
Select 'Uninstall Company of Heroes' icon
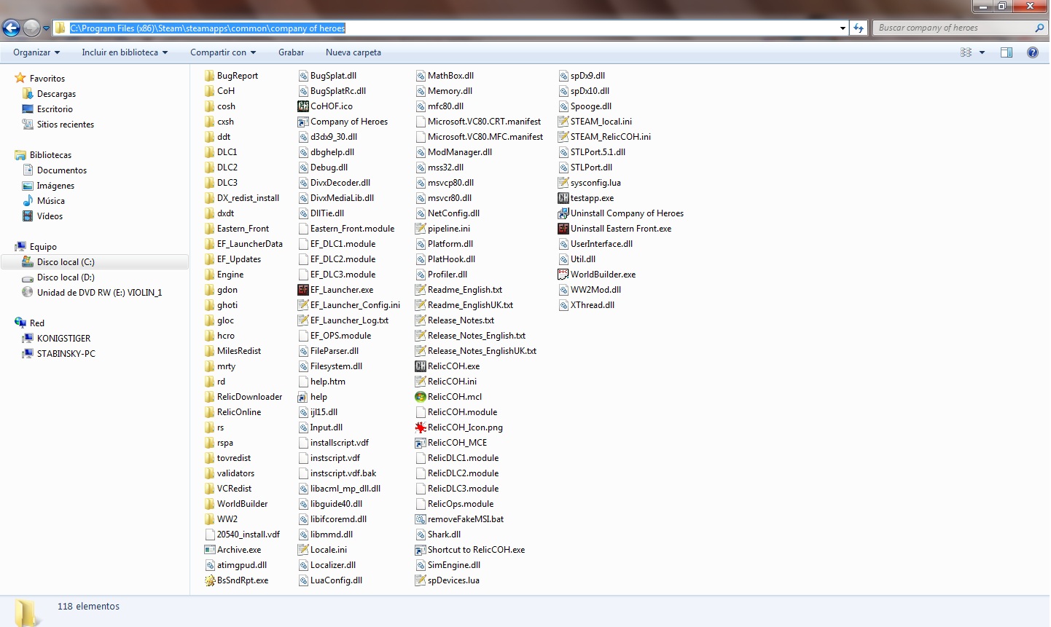tap(563, 213)
